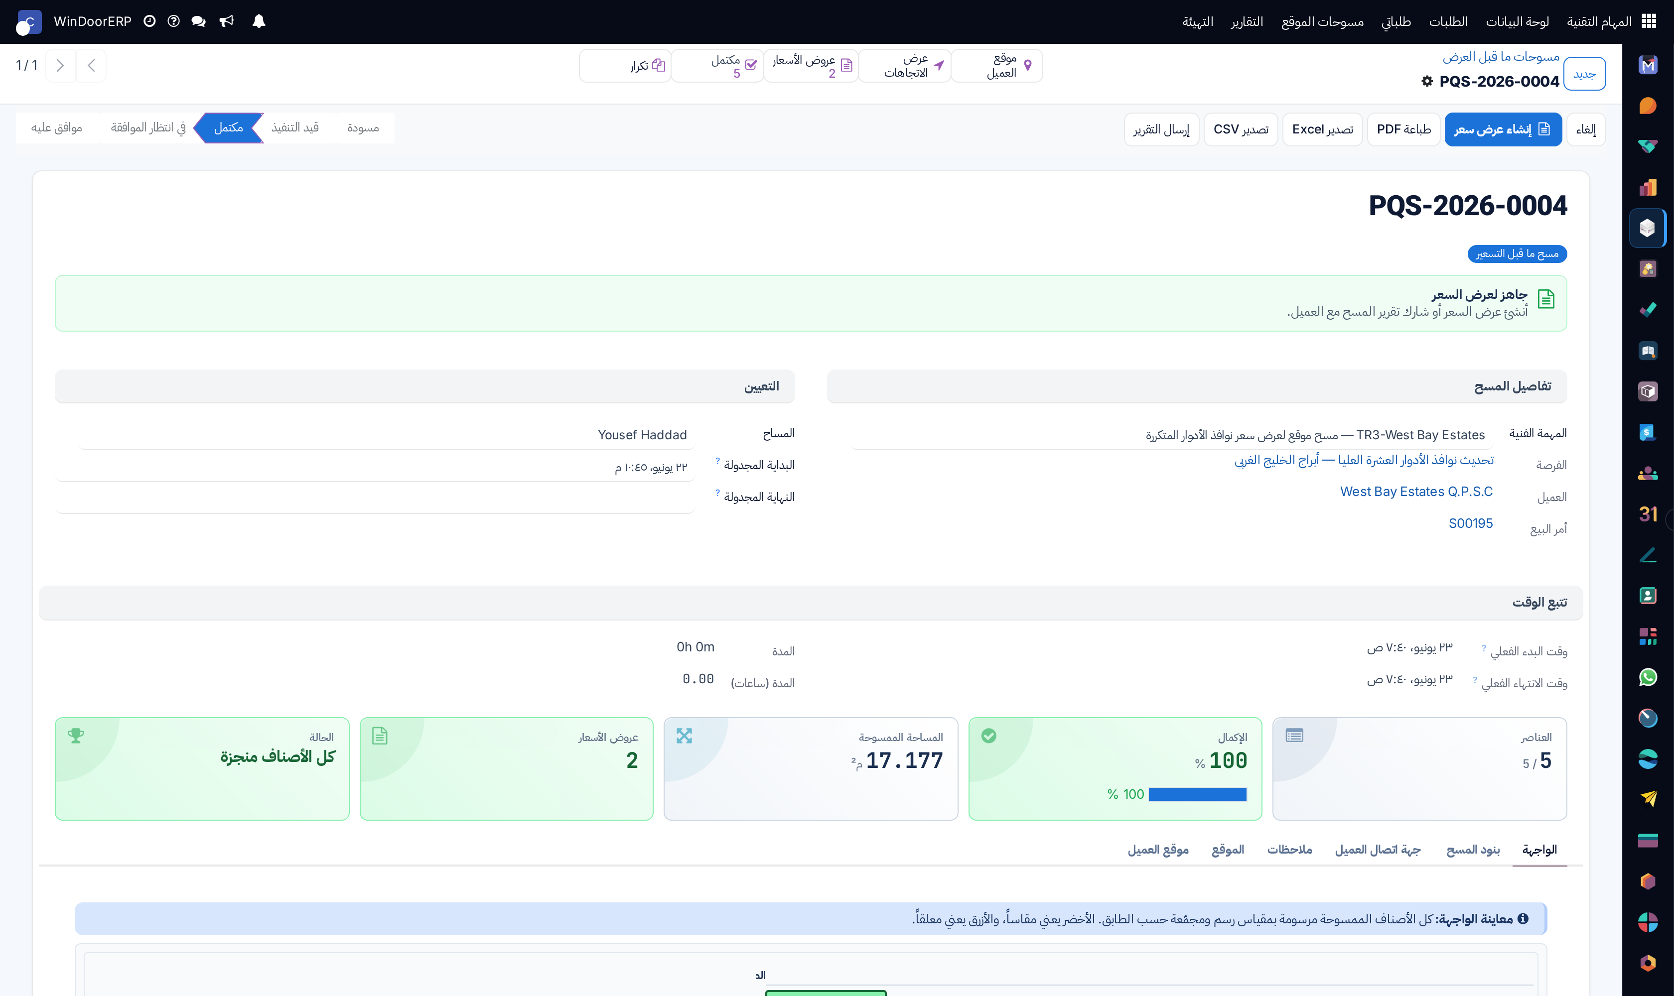This screenshot has width=1674, height=996.
Task: Open the user avatar menu
Action: coord(28,22)
